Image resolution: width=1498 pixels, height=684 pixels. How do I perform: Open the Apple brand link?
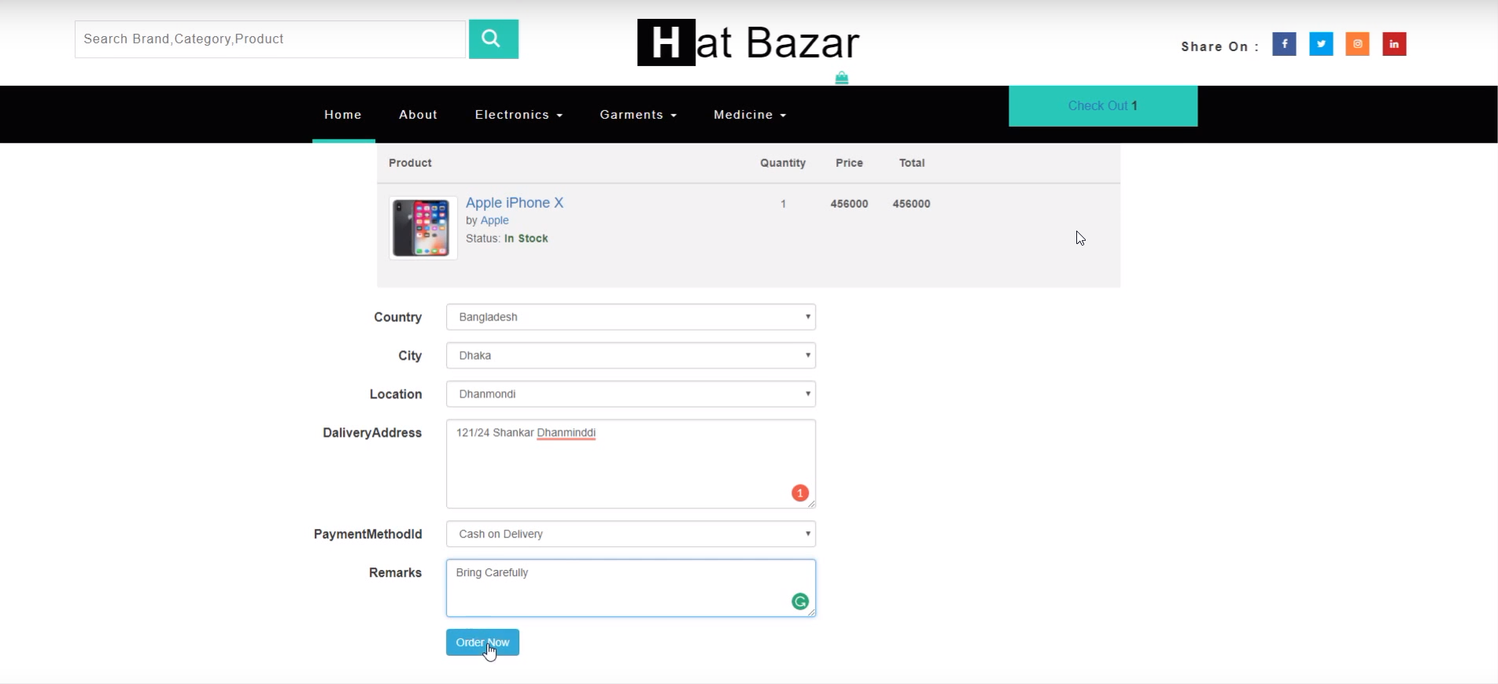(x=495, y=220)
